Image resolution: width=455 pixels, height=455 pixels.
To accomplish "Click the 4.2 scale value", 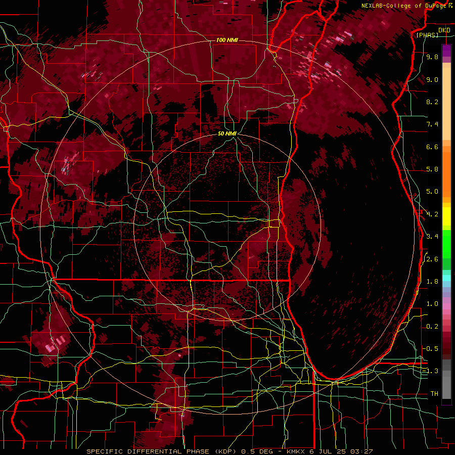I will 432,214.
